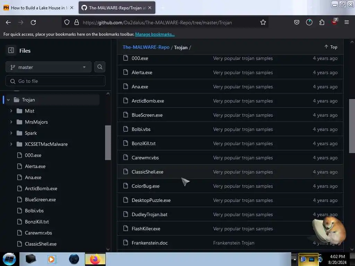The width and height of the screenshot is (355, 266).
Task: Switch to the How to Build a Lake House tab
Action: (39, 8)
